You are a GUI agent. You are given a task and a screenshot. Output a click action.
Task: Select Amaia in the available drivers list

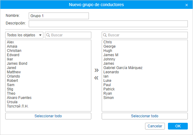[12, 46]
